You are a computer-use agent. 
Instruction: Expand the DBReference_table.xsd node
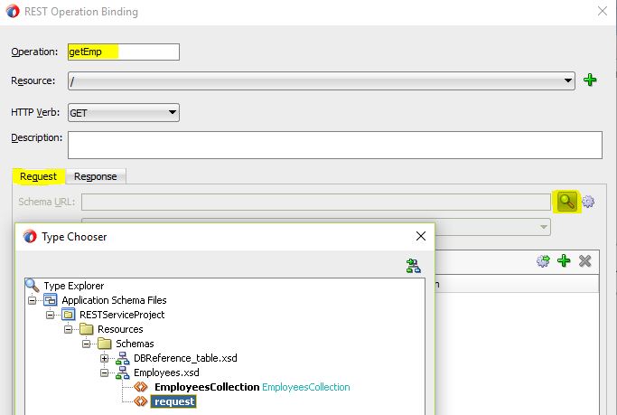pyautogui.click(x=104, y=358)
